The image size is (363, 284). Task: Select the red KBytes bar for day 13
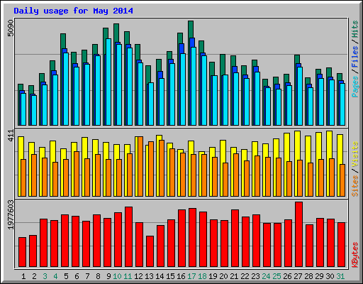coord(150,251)
